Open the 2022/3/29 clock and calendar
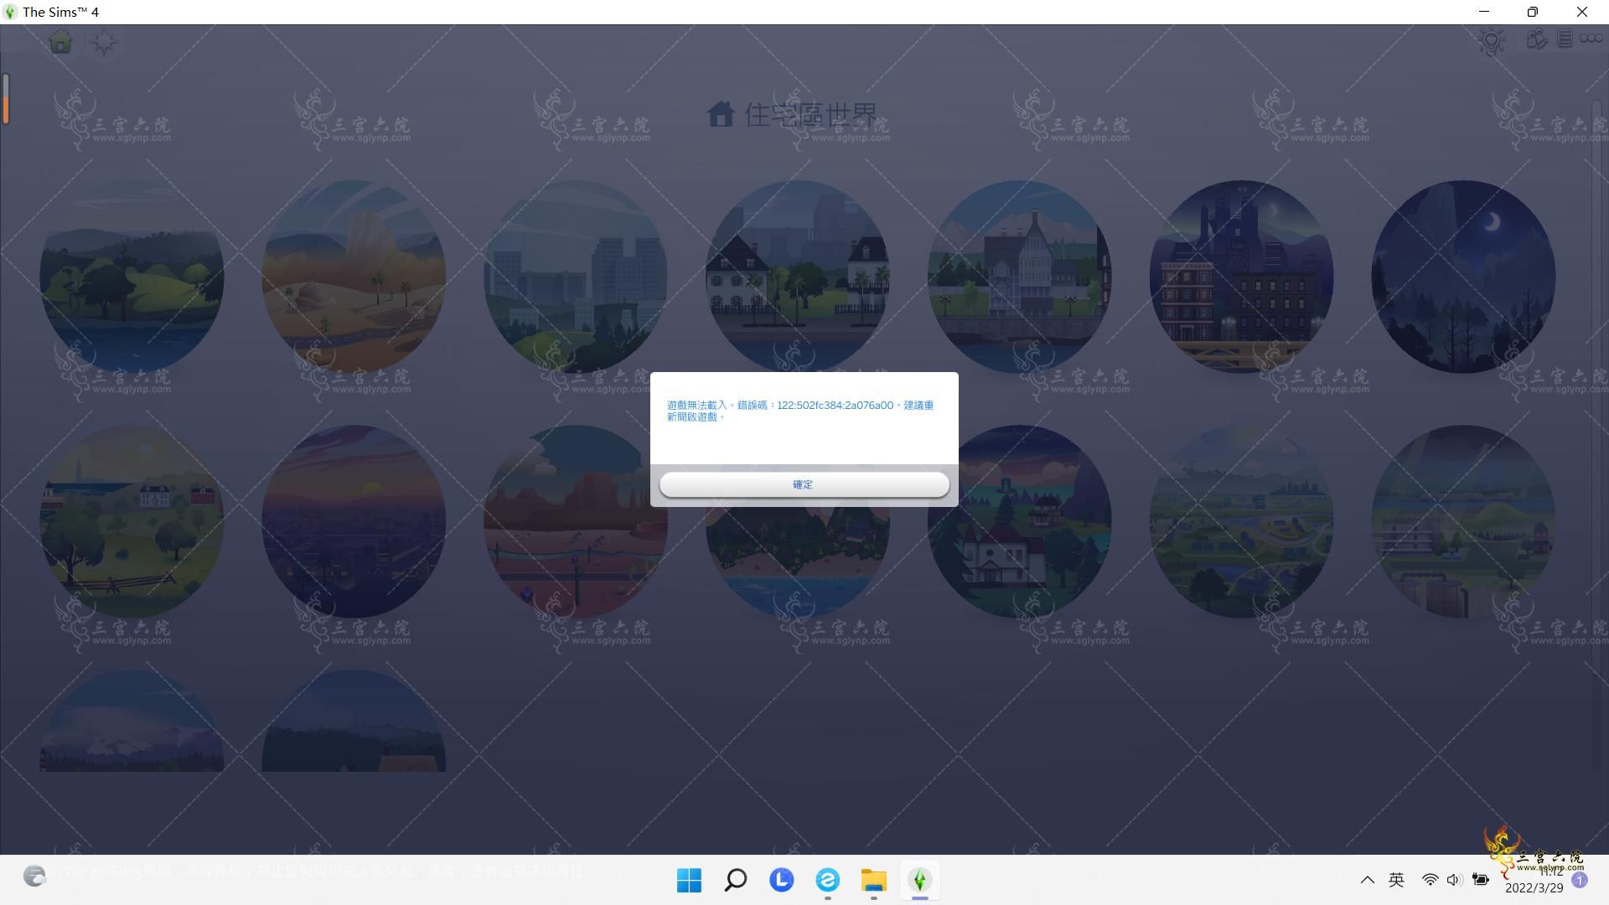Viewport: 1609px width, 905px height. click(x=1534, y=880)
